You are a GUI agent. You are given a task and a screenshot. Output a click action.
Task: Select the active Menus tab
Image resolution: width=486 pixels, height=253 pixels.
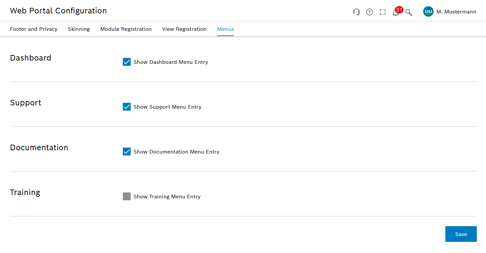click(x=225, y=29)
